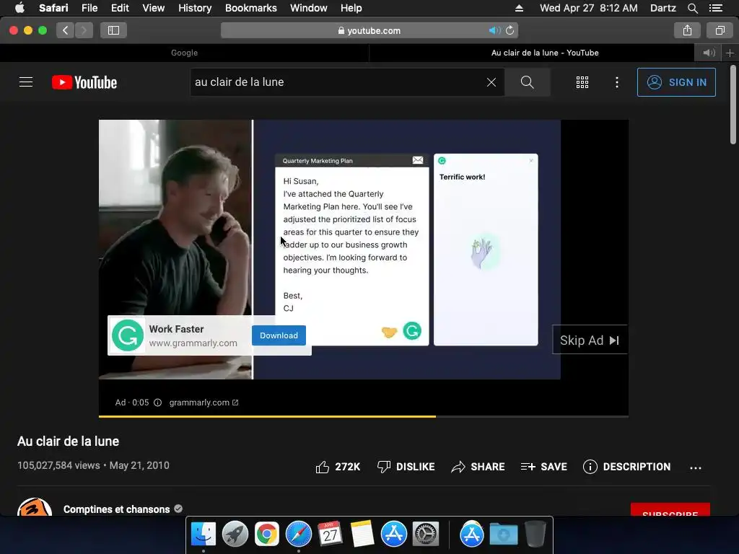Launch Launchpad rocket from the Dock
This screenshot has height=554, width=739.
click(x=235, y=535)
